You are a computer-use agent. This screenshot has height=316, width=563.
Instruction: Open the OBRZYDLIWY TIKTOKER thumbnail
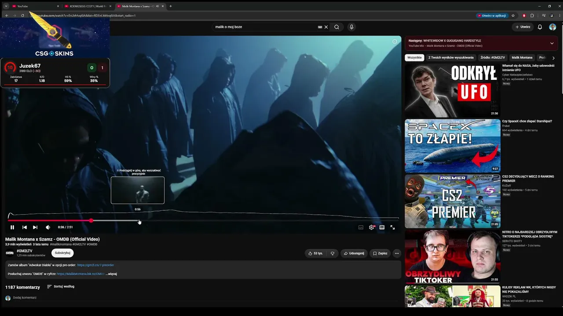tap(453, 256)
